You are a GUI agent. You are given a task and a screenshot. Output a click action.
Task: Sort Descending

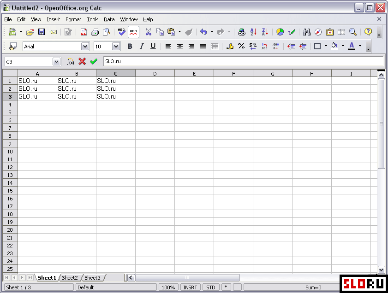tap(265, 32)
